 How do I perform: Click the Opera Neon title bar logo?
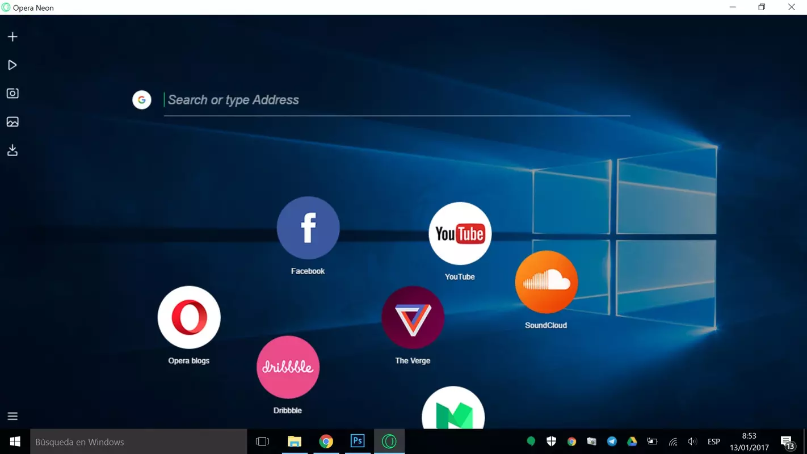tap(6, 7)
